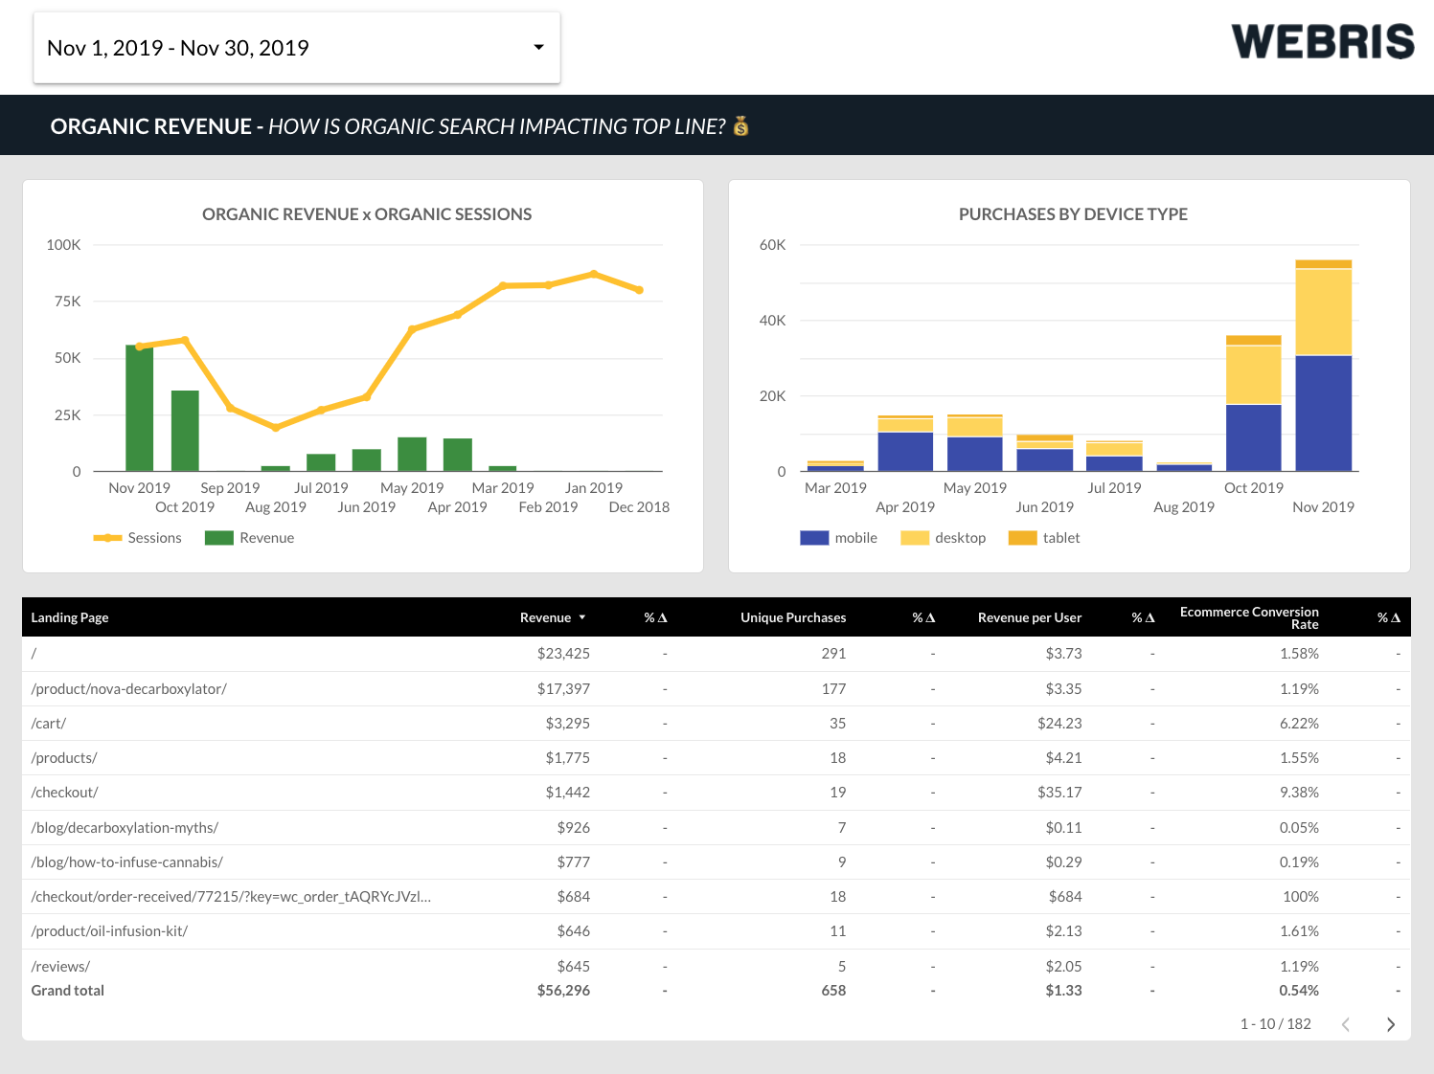Click Ecommerce Conversion Rate column header
The width and height of the screenshot is (1434, 1074).
click(x=1249, y=618)
